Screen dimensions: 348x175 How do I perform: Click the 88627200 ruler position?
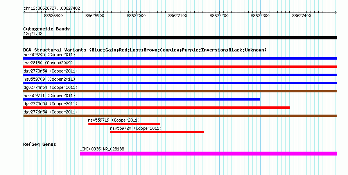point(219,16)
